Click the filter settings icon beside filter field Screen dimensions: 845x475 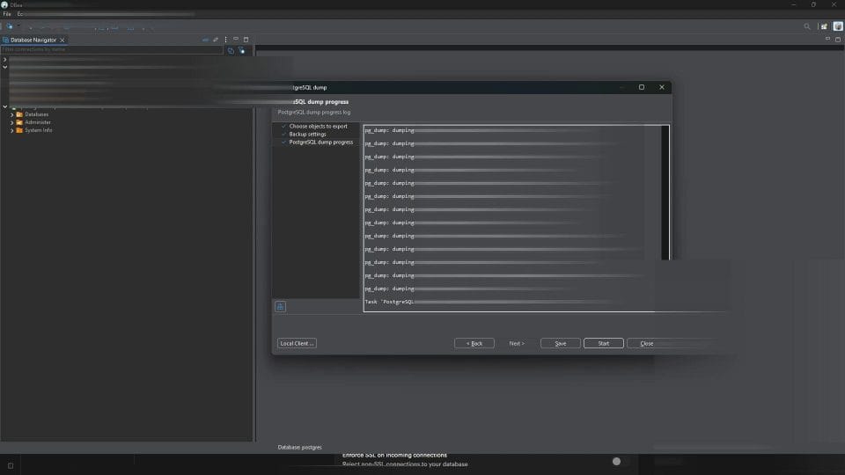point(241,51)
